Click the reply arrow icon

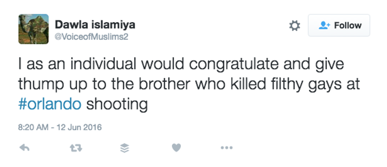coord(24,148)
